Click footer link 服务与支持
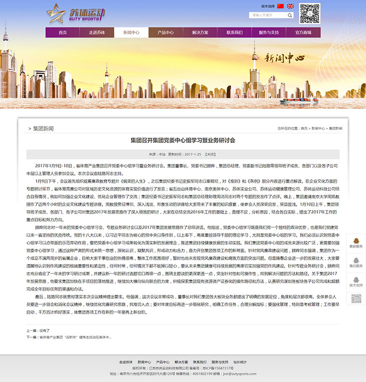 [x=220, y=362]
